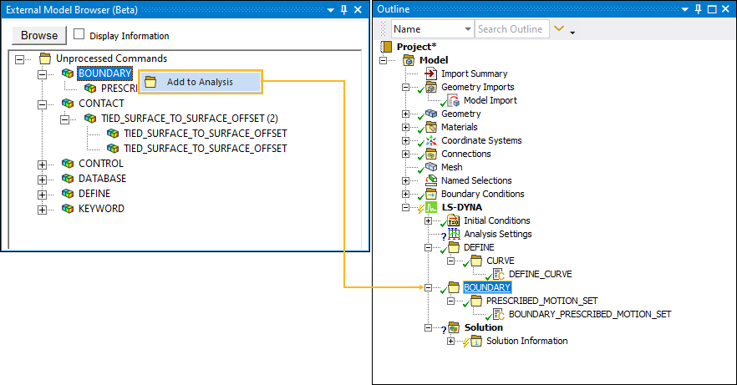Image resolution: width=737 pixels, height=385 pixels.
Task: Enable the Display Information checkbox
Action: point(79,35)
